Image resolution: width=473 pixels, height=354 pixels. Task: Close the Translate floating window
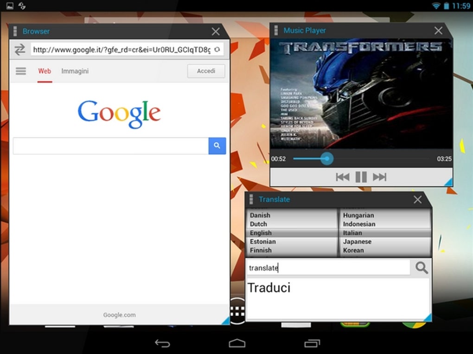point(417,199)
